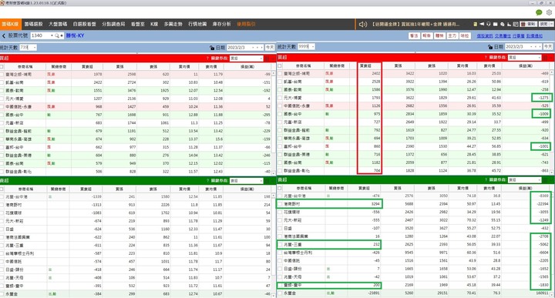Open the 分點調查局 tab
Viewport: 555px width, 298px height.
pos(113,24)
